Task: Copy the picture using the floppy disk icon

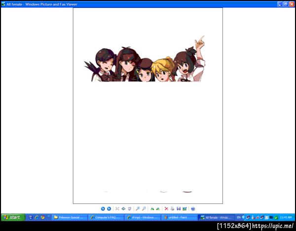Action: [x=179, y=208]
